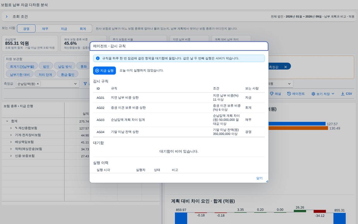Click the 해설 commentary icon
The image size is (358, 224).
pyautogui.click(x=271, y=94)
